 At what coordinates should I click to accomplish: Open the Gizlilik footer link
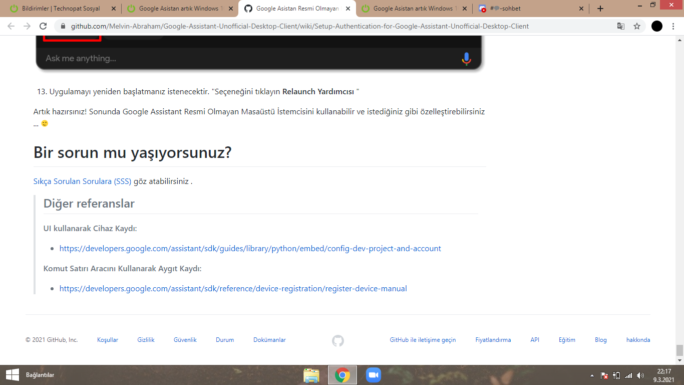coord(146,340)
